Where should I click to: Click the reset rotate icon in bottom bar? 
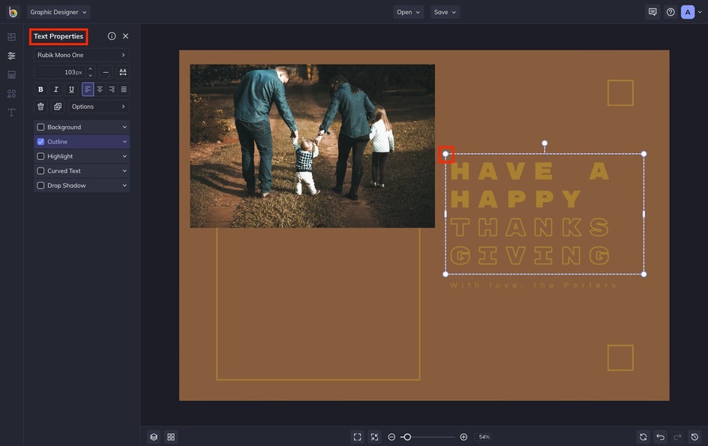(643, 437)
